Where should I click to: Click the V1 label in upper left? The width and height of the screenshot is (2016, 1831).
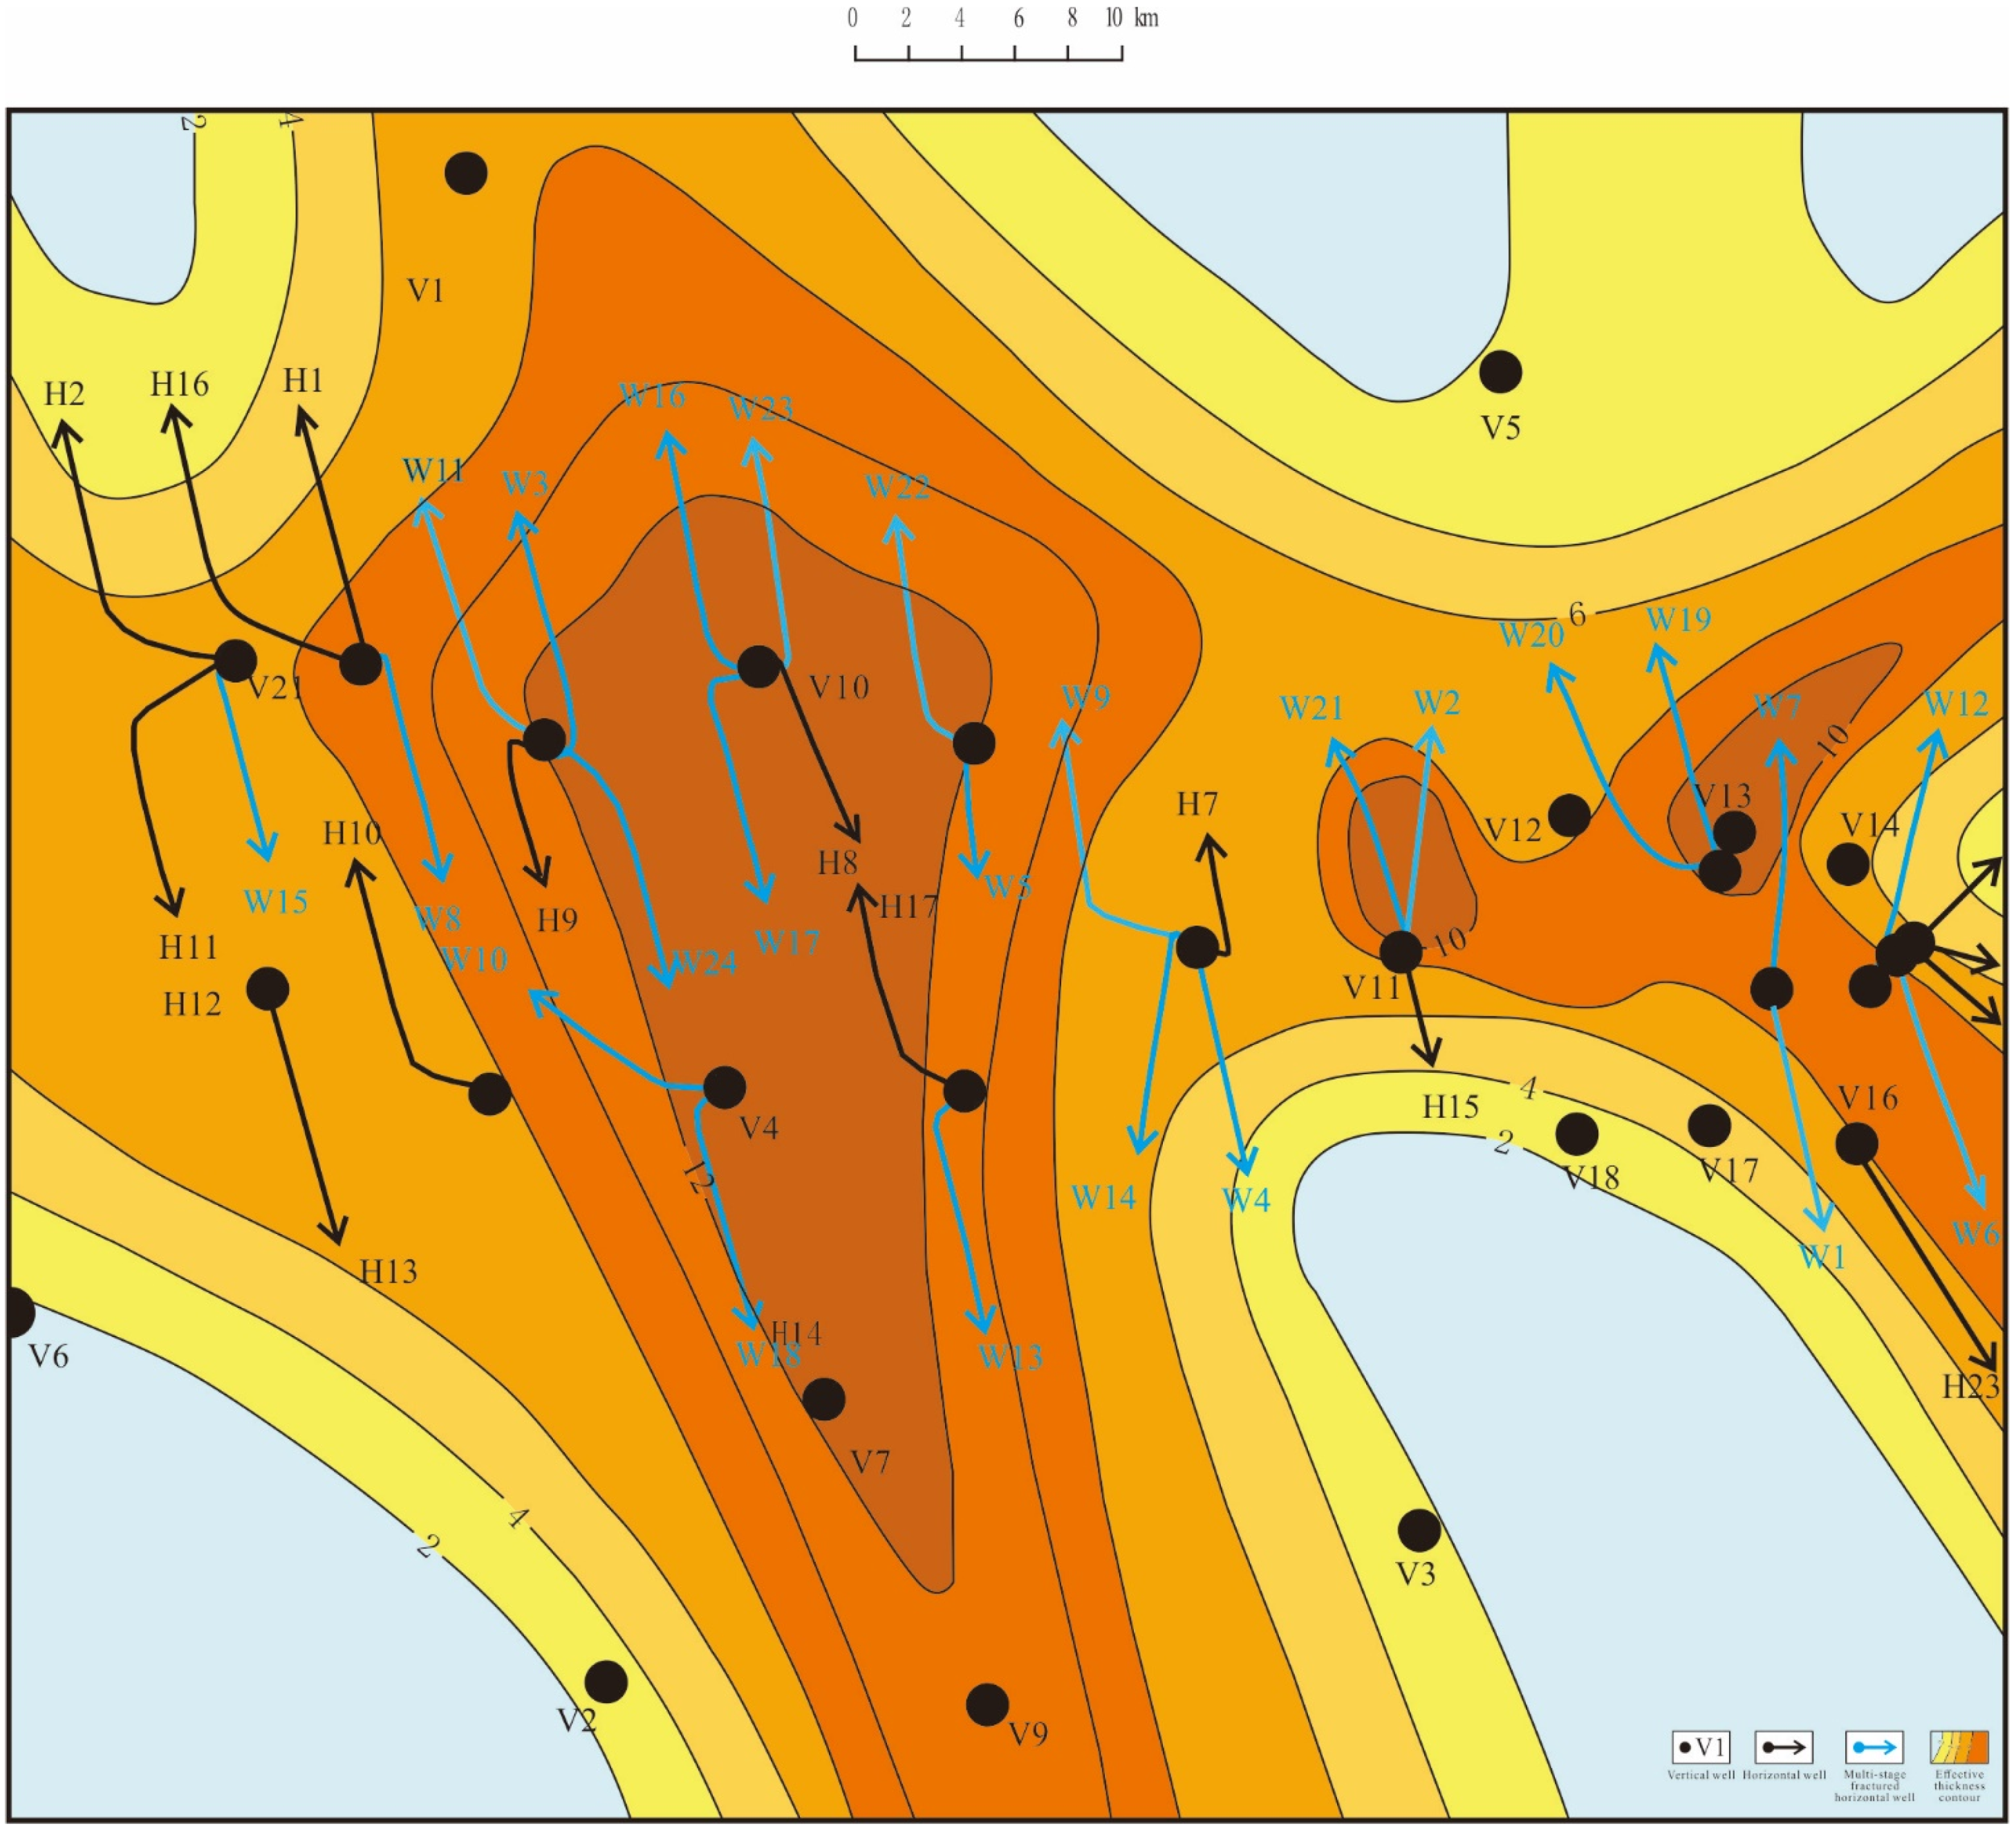[425, 291]
